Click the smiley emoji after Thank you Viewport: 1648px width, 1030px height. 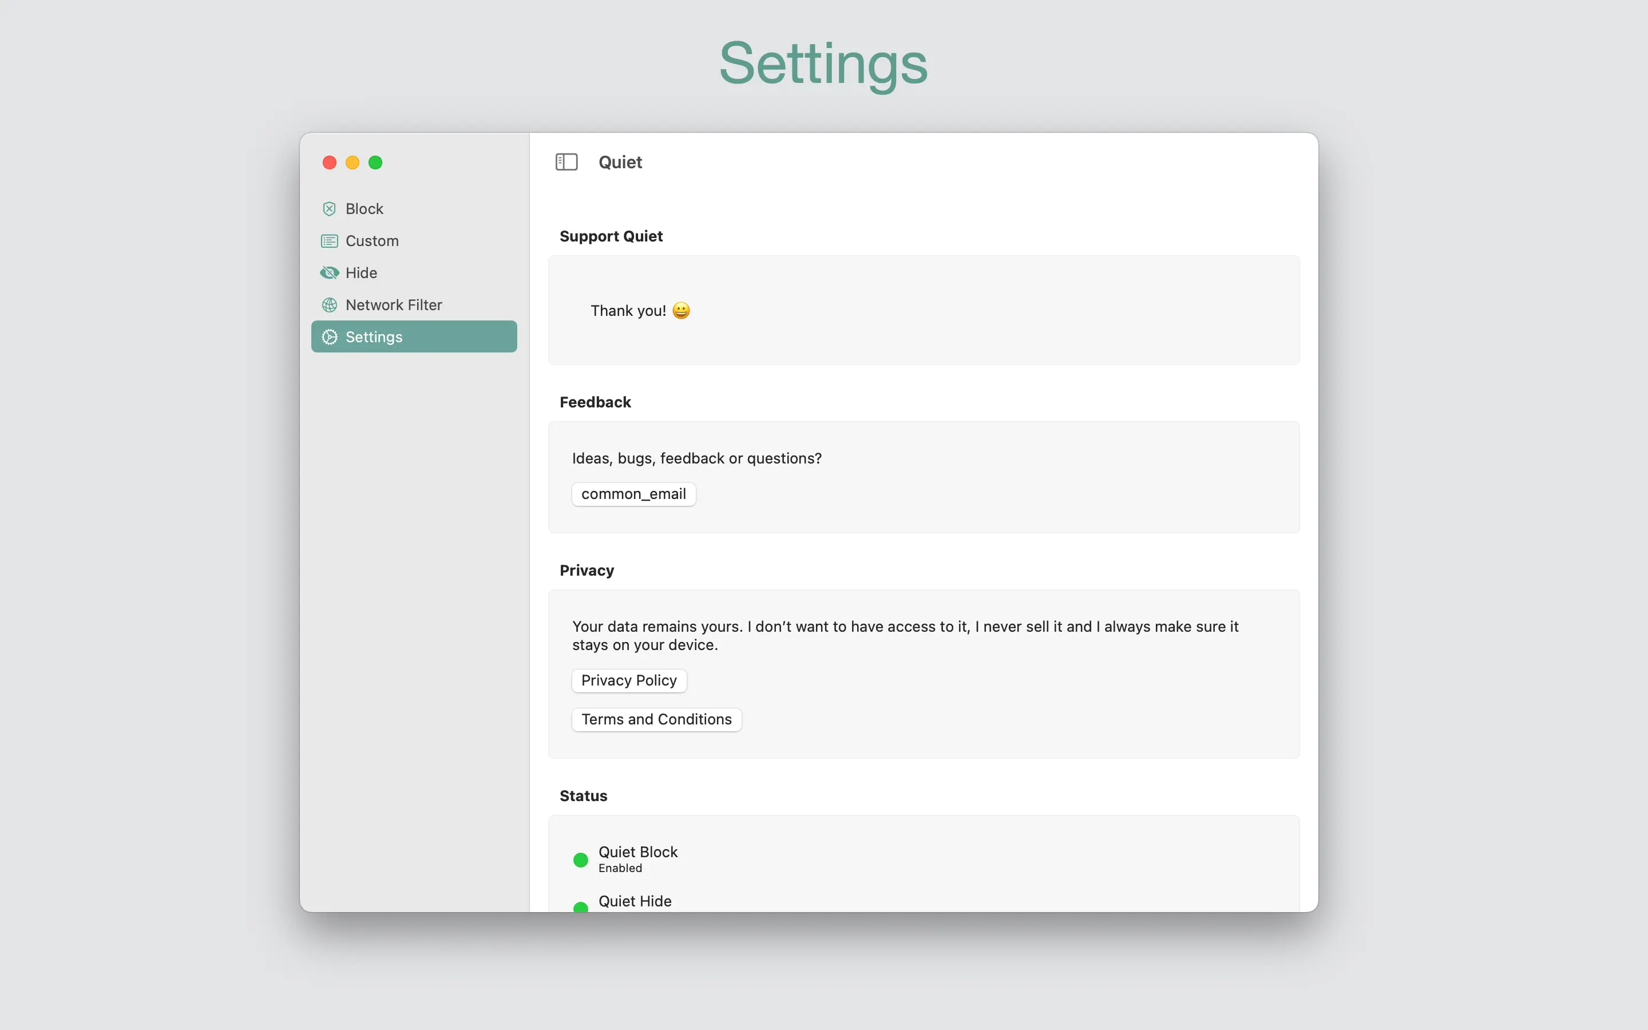point(680,311)
